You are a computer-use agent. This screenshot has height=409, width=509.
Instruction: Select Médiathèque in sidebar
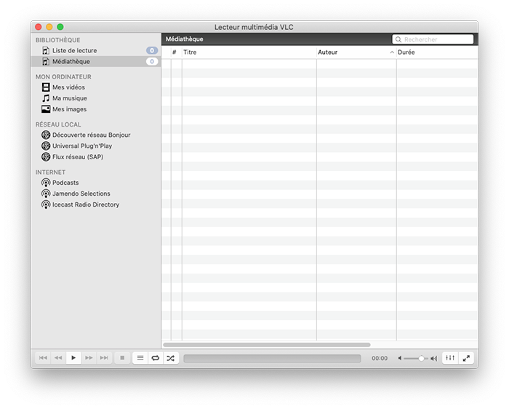(x=96, y=61)
